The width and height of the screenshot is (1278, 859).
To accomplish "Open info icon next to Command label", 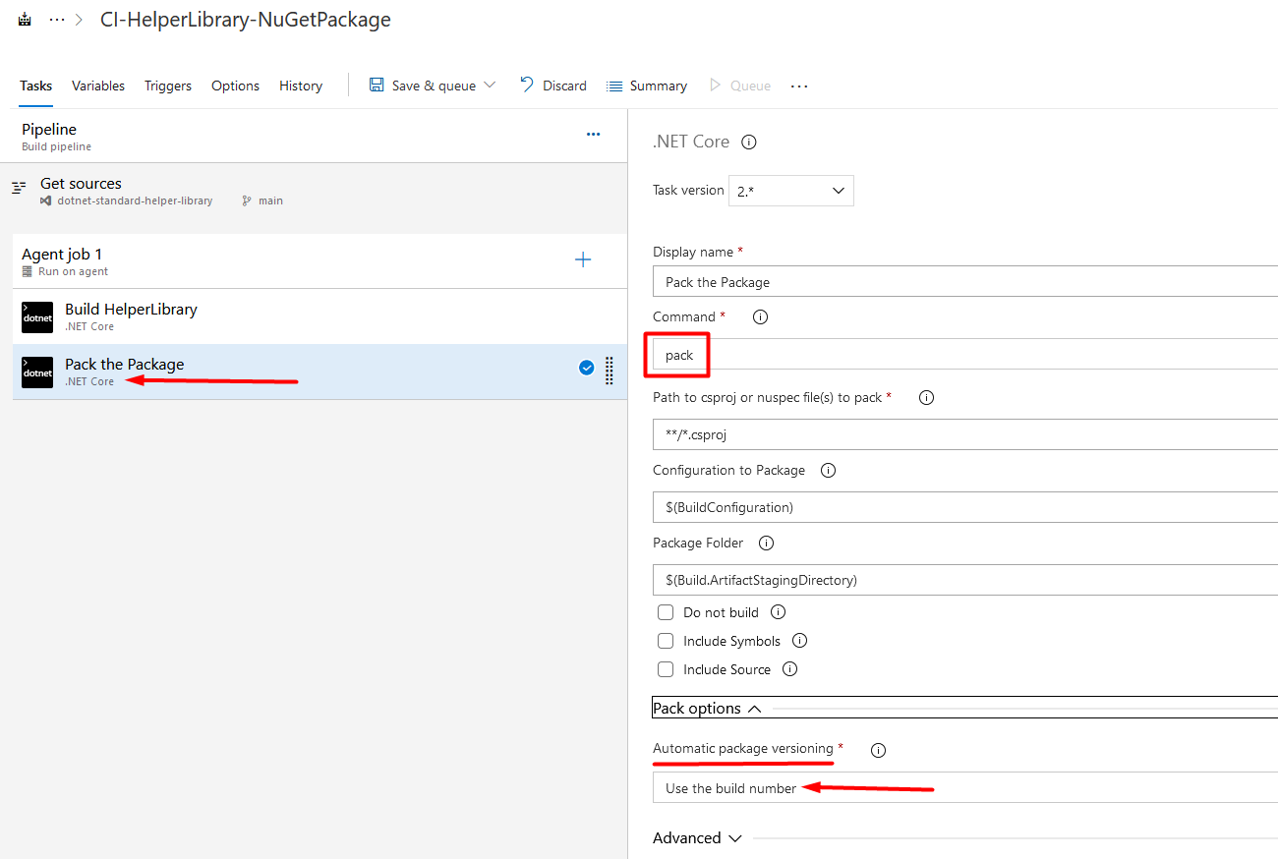I will 760,316.
